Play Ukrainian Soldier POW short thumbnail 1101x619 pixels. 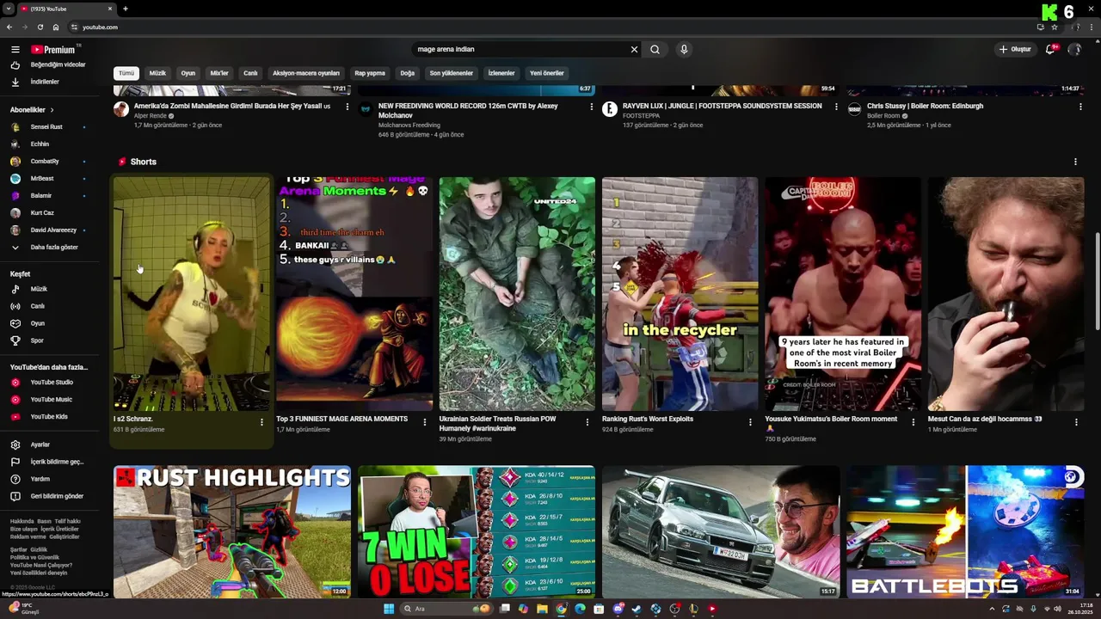(x=517, y=294)
